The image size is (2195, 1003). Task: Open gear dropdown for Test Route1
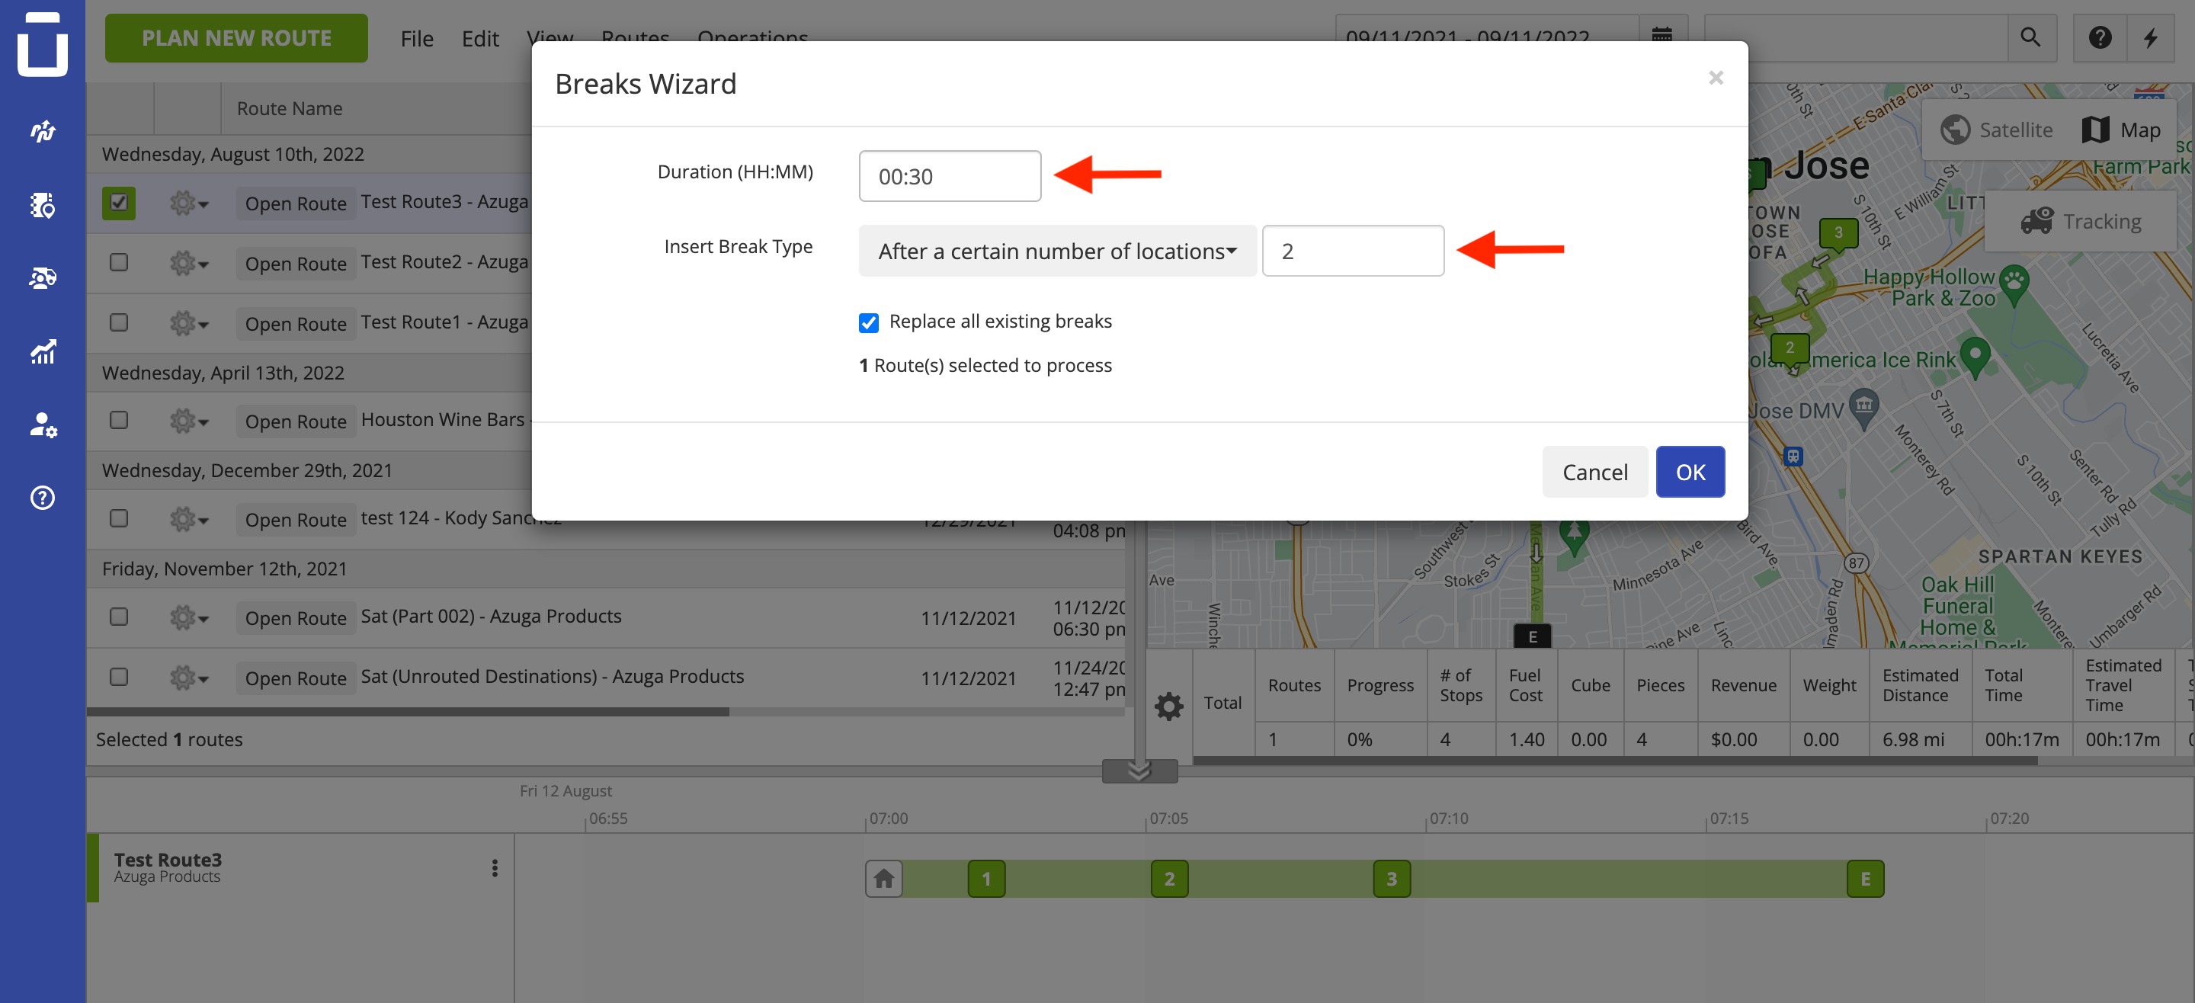(x=188, y=323)
